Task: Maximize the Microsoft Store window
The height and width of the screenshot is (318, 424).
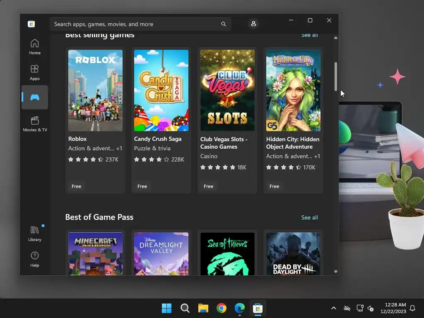Action: point(310,20)
